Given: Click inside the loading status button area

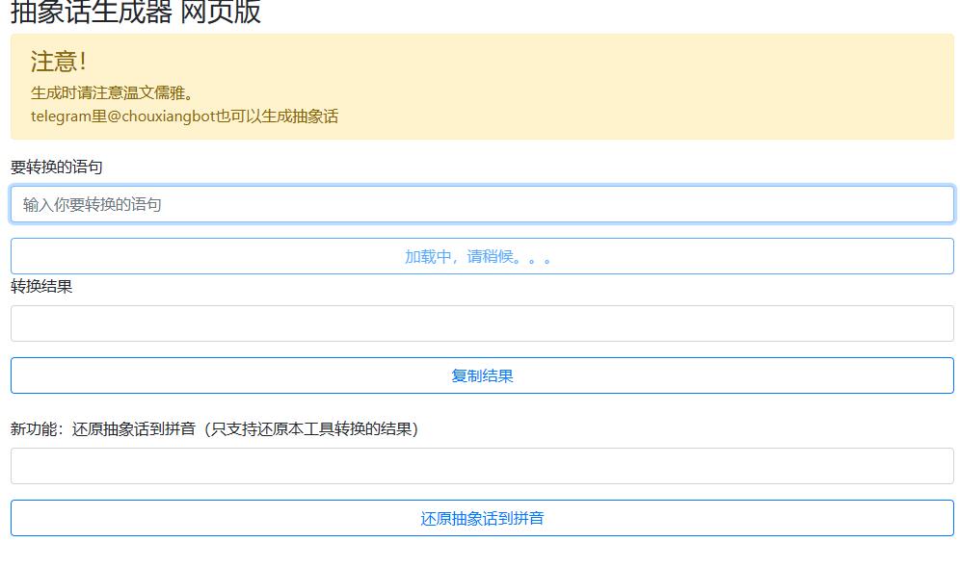Looking at the screenshot, I should pyautogui.click(x=479, y=255).
